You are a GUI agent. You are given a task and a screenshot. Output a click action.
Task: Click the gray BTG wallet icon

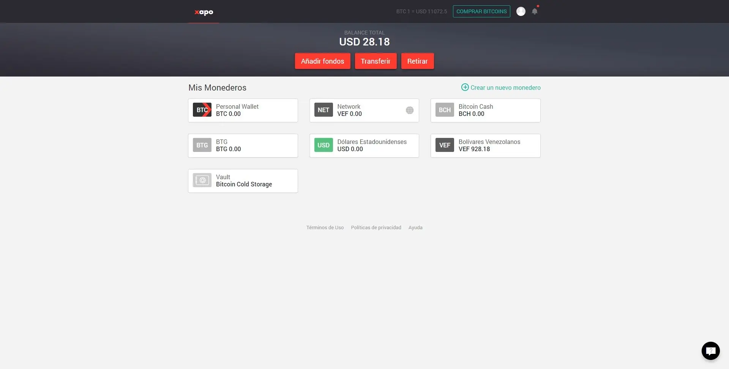202,145
